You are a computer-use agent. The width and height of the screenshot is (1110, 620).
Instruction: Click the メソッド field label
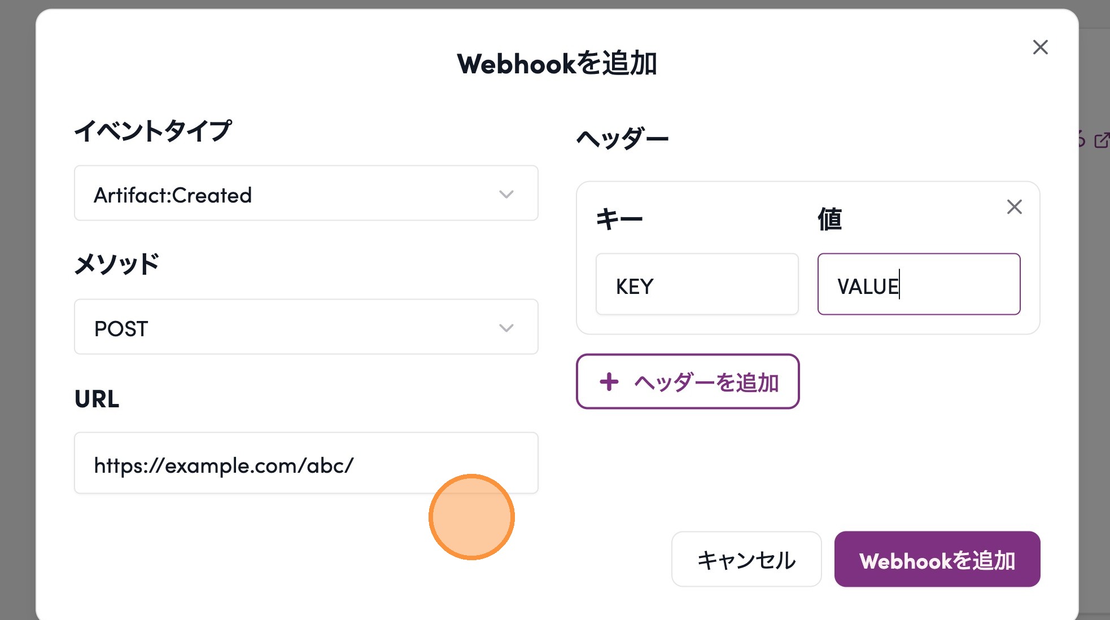pyautogui.click(x=117, y=264)
